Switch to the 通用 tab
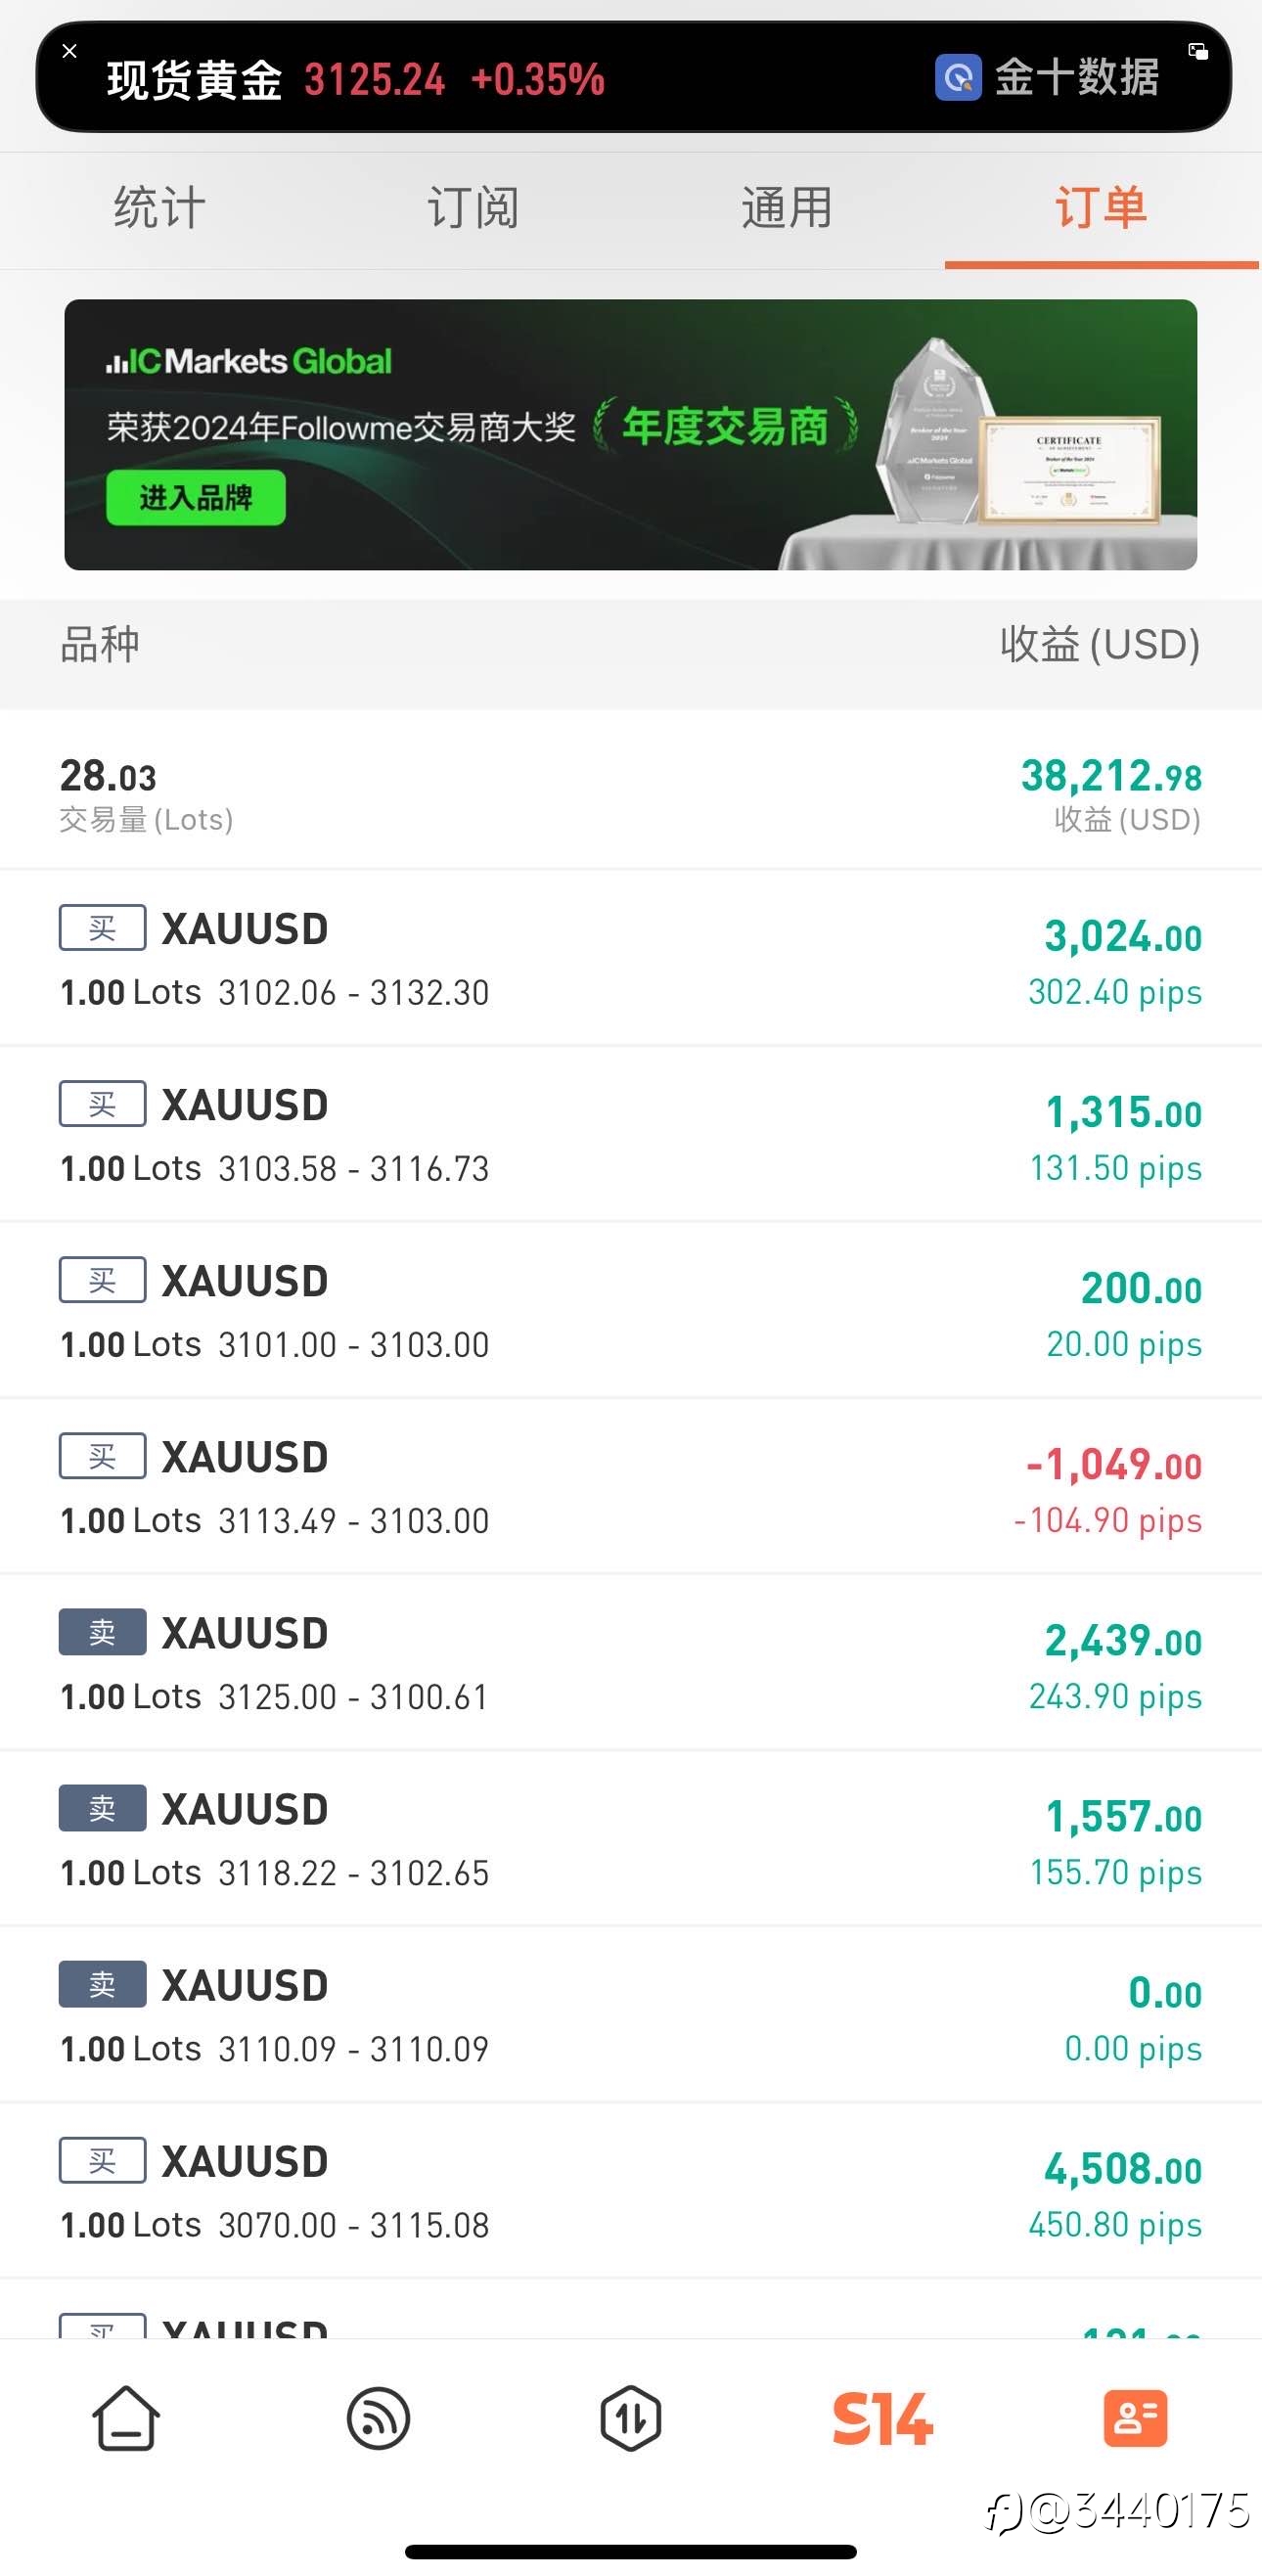 pyautogui.click(x=787, y=208)
